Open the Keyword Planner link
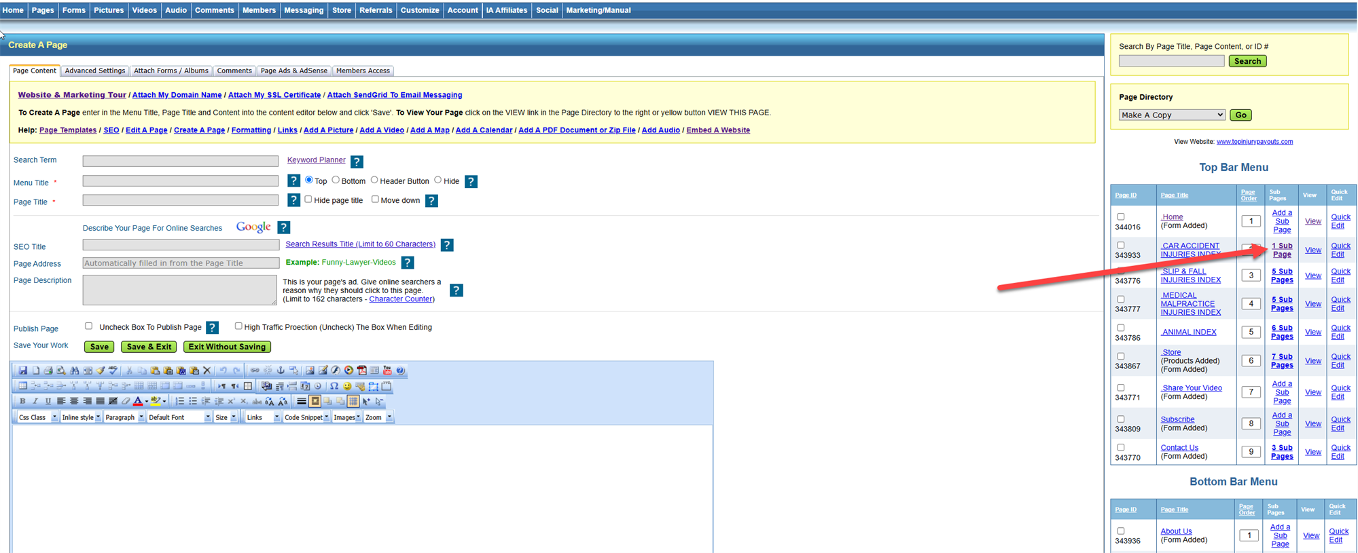Screen dimensions: 1358x553 [316, 160]
